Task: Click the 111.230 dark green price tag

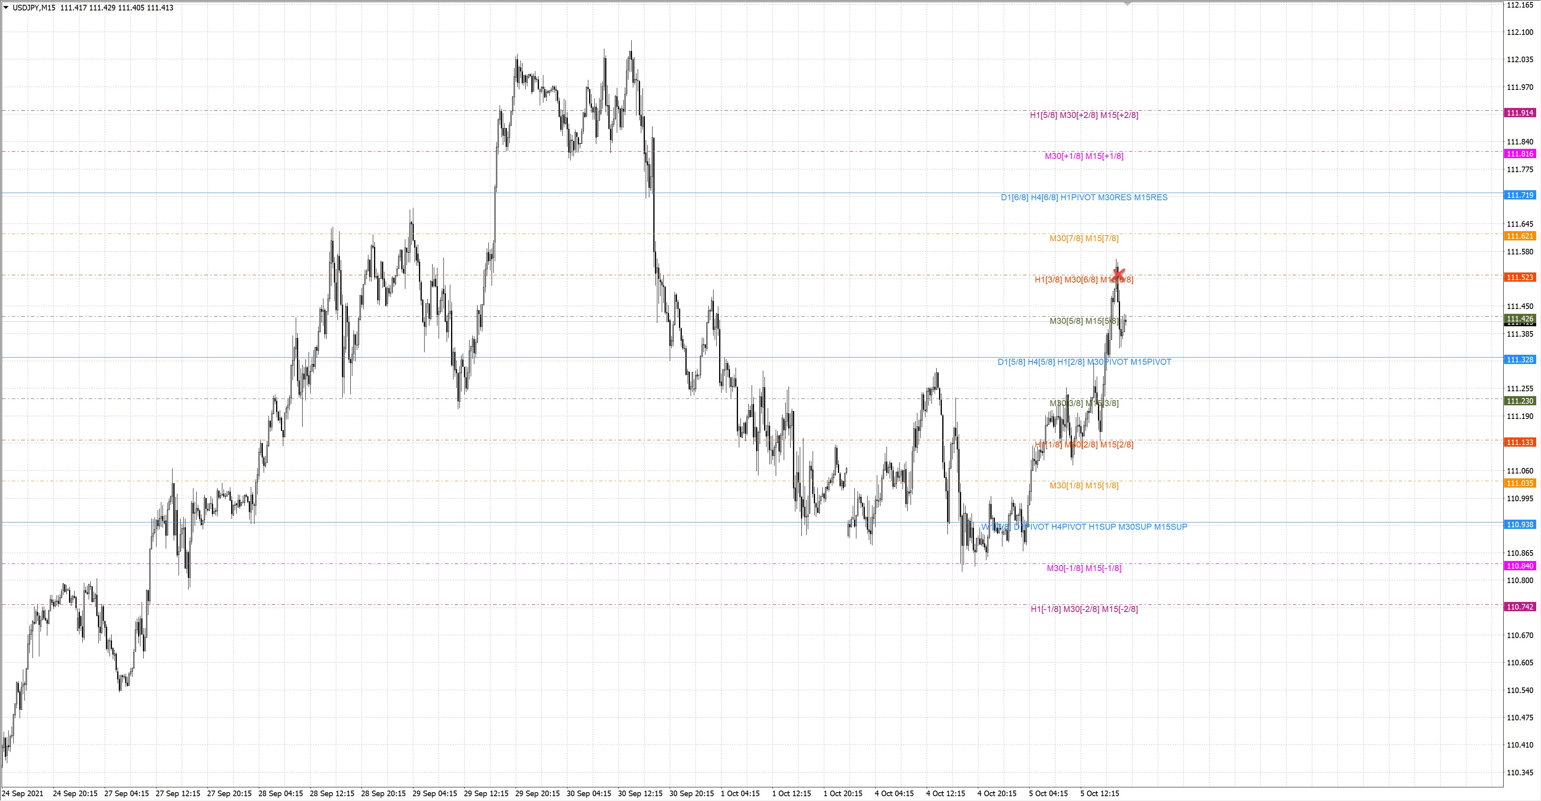Action: [x=1519, y=401]
